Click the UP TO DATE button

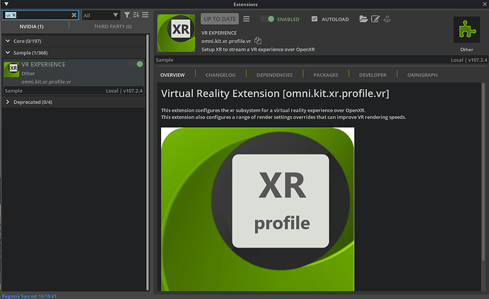tap(220, 19)
